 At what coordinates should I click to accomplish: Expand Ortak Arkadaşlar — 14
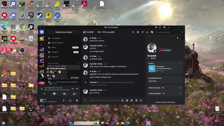[165, 93]
